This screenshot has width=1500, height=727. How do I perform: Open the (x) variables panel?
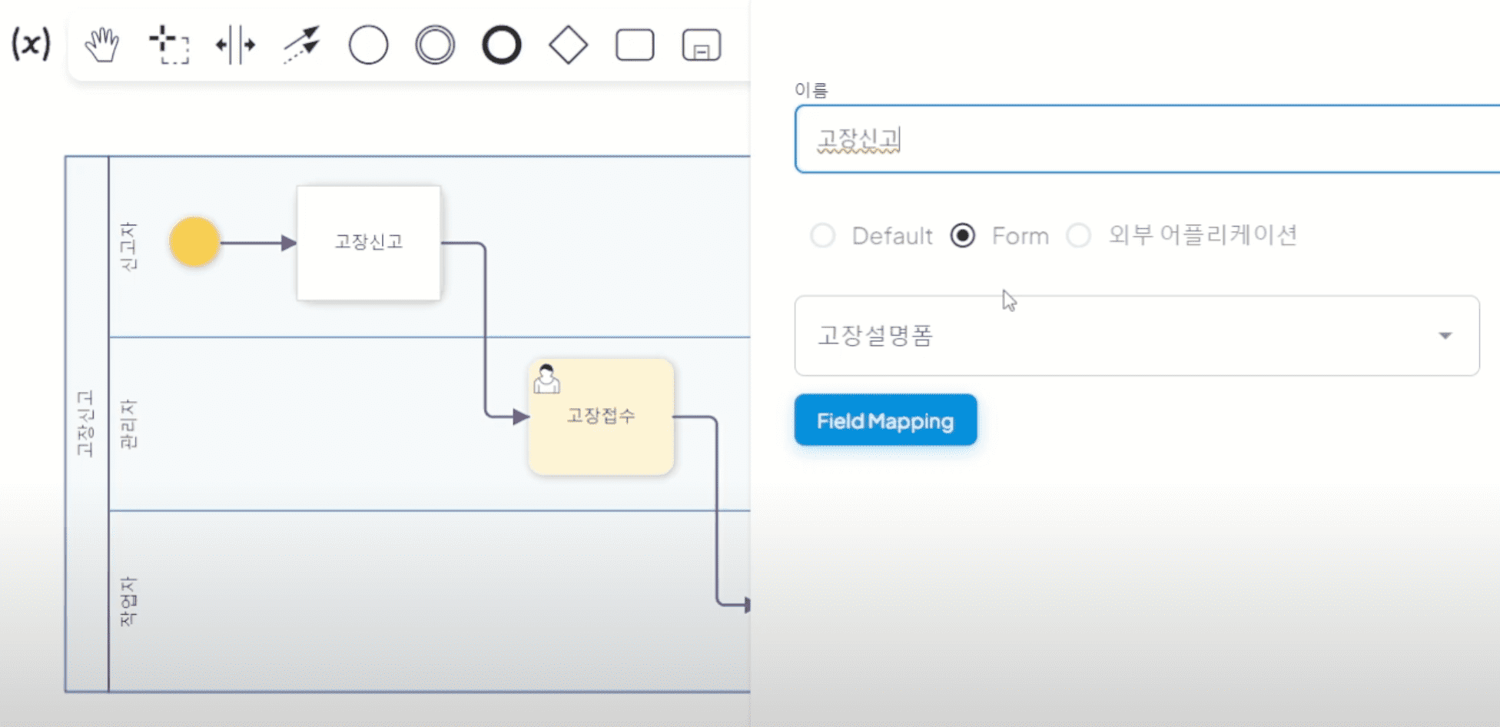point(31,44)
